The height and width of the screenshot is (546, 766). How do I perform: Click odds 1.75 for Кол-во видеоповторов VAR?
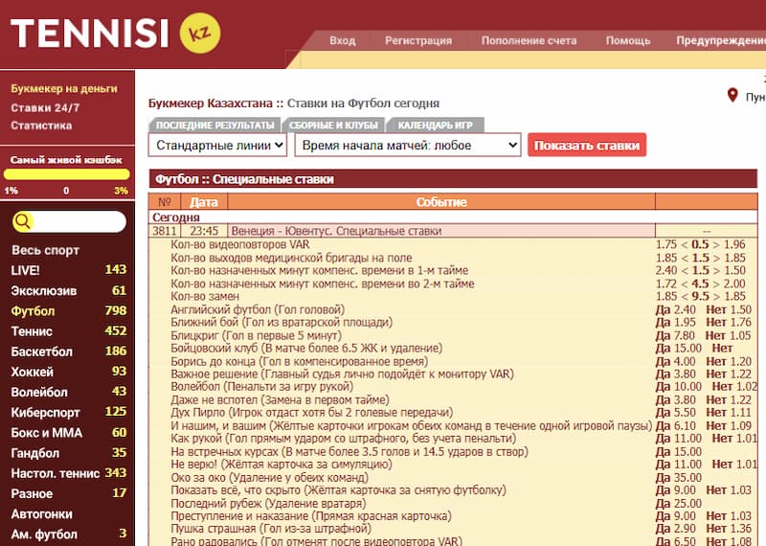(x=665, y=244)
